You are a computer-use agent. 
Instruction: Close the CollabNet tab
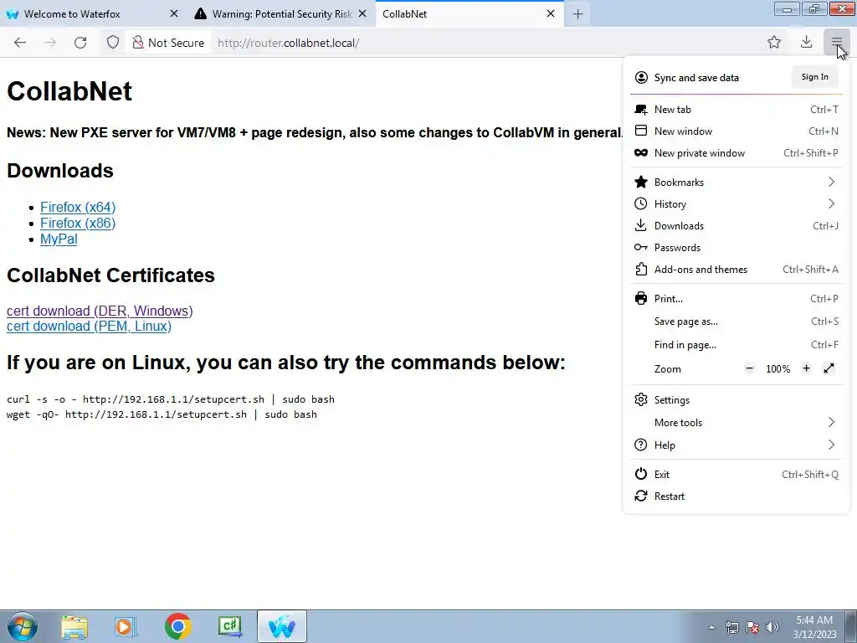pos(551,13)
